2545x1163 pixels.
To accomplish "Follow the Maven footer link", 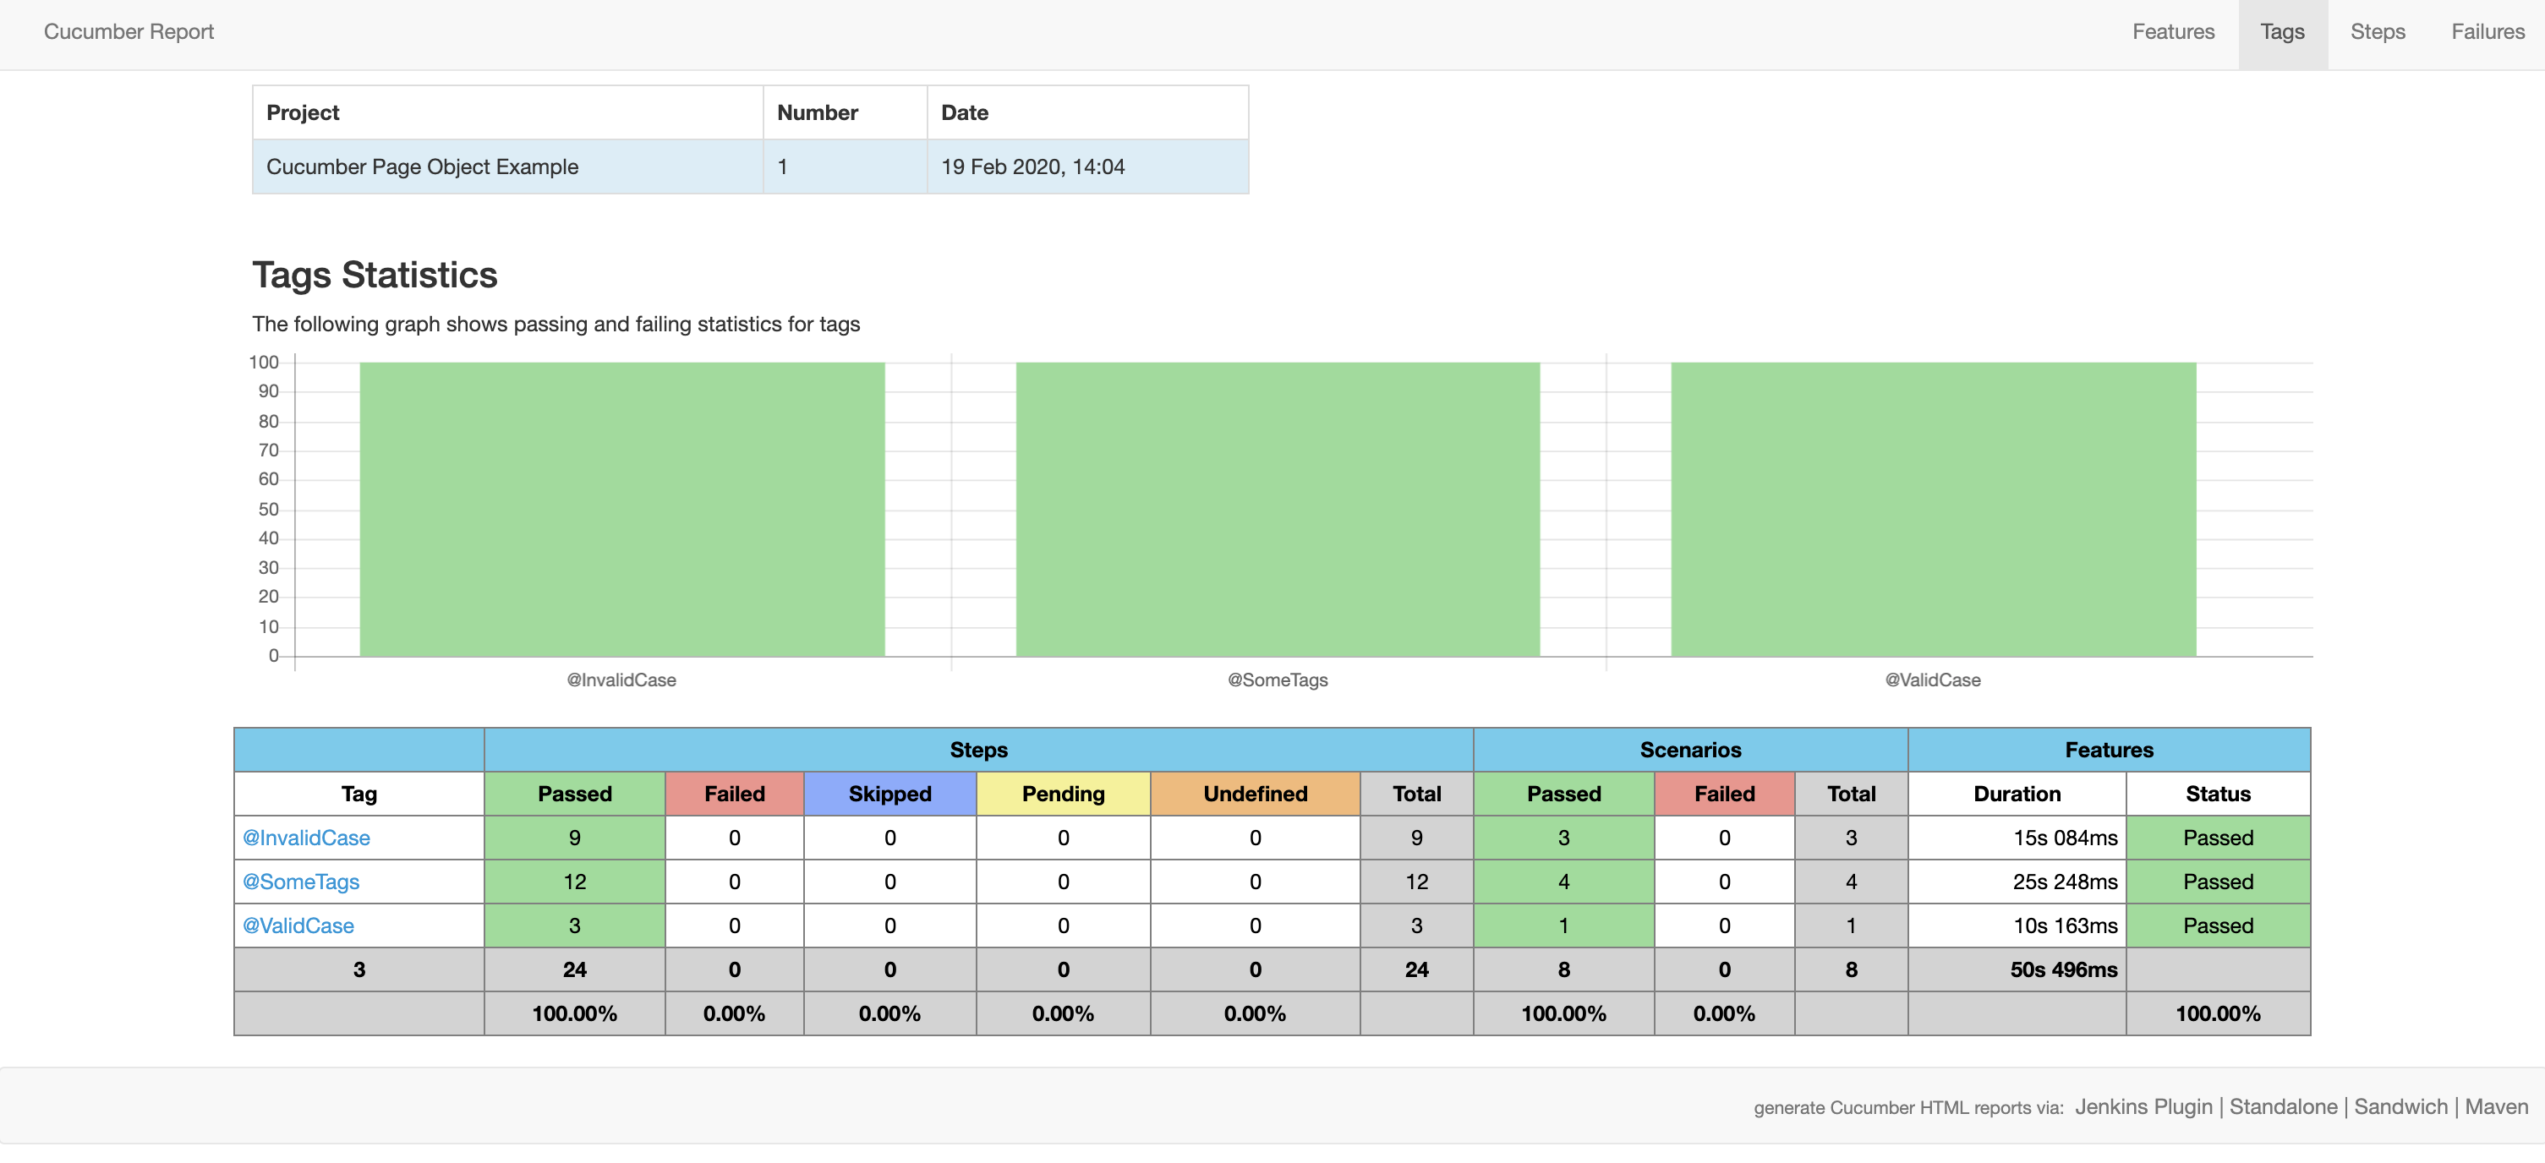I will tap(2496, 1106).
